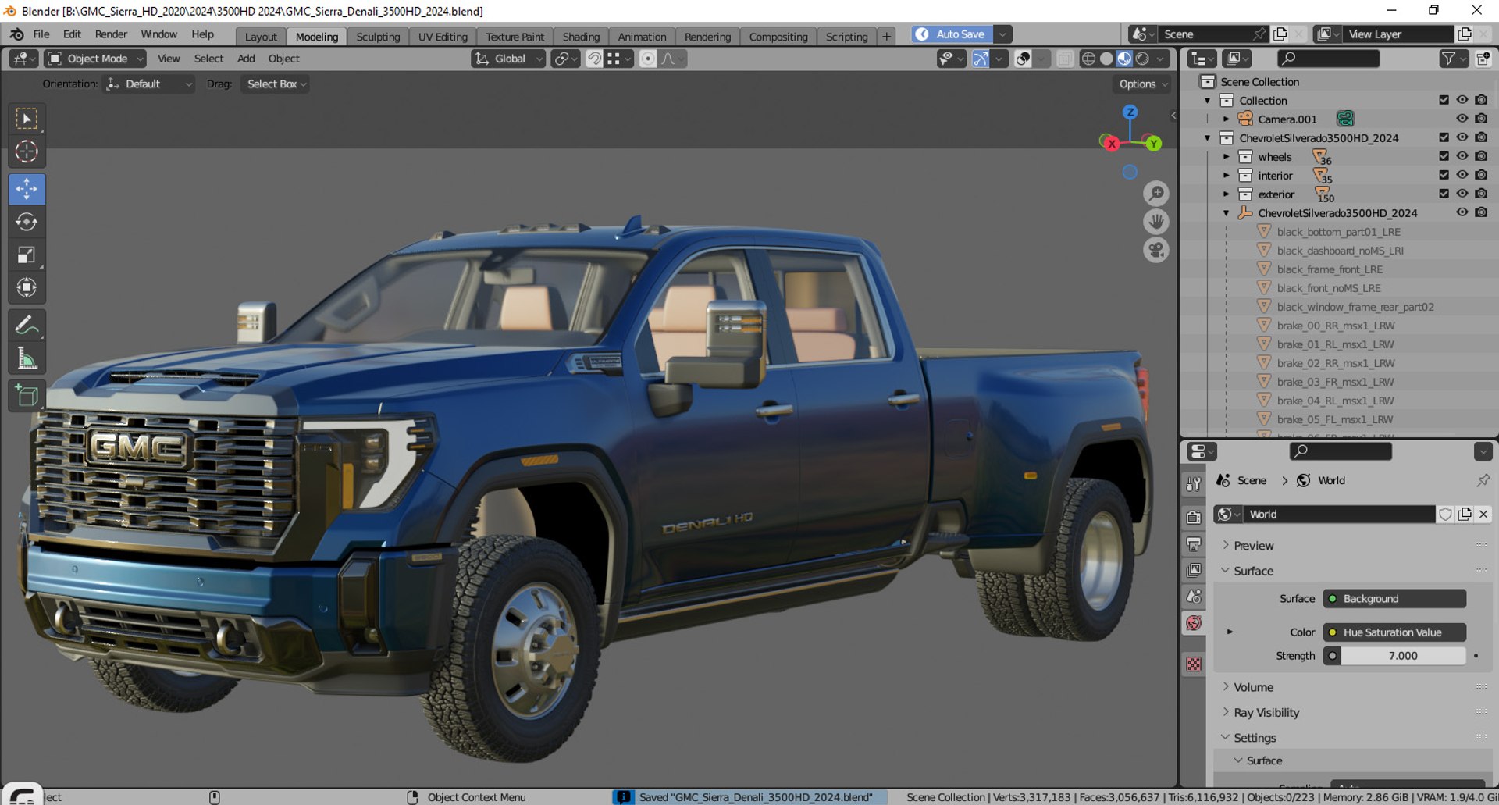The image size is (1499, 805).
Task: Open the Global transform orientation dropdown
Action: coord(507,59)
